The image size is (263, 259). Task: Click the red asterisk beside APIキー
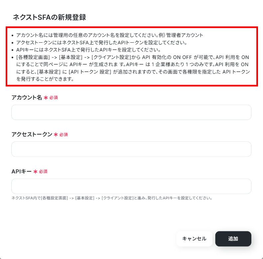[35, 172]
